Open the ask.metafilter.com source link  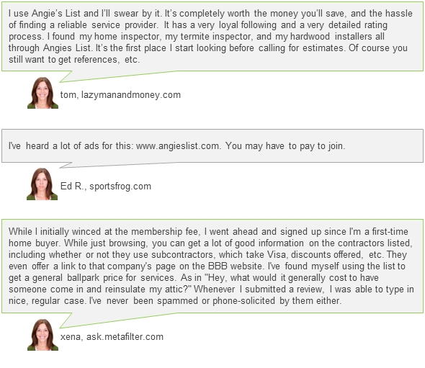(x=125, y=337)
